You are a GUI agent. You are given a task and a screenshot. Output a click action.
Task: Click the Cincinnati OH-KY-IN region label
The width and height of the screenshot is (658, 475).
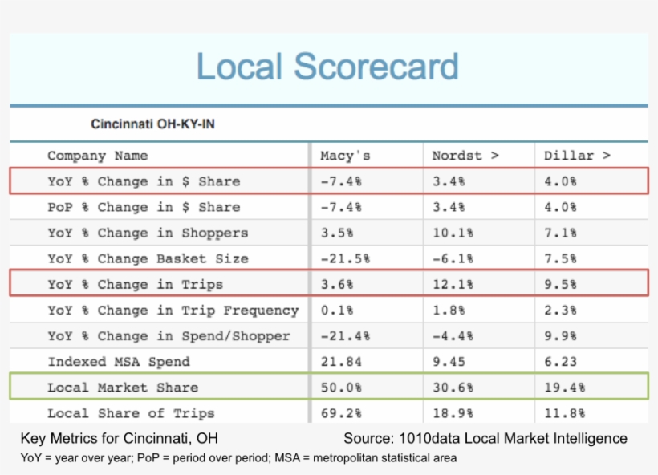152,124
